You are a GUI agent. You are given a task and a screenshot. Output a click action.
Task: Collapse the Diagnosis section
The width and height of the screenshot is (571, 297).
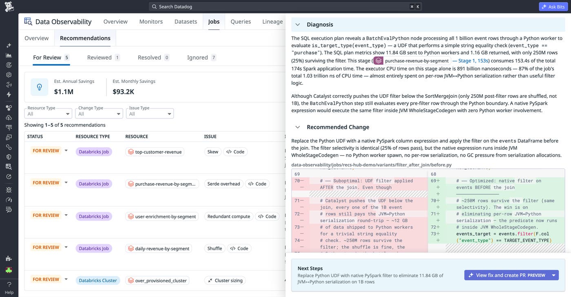click(x=298, y=24)
